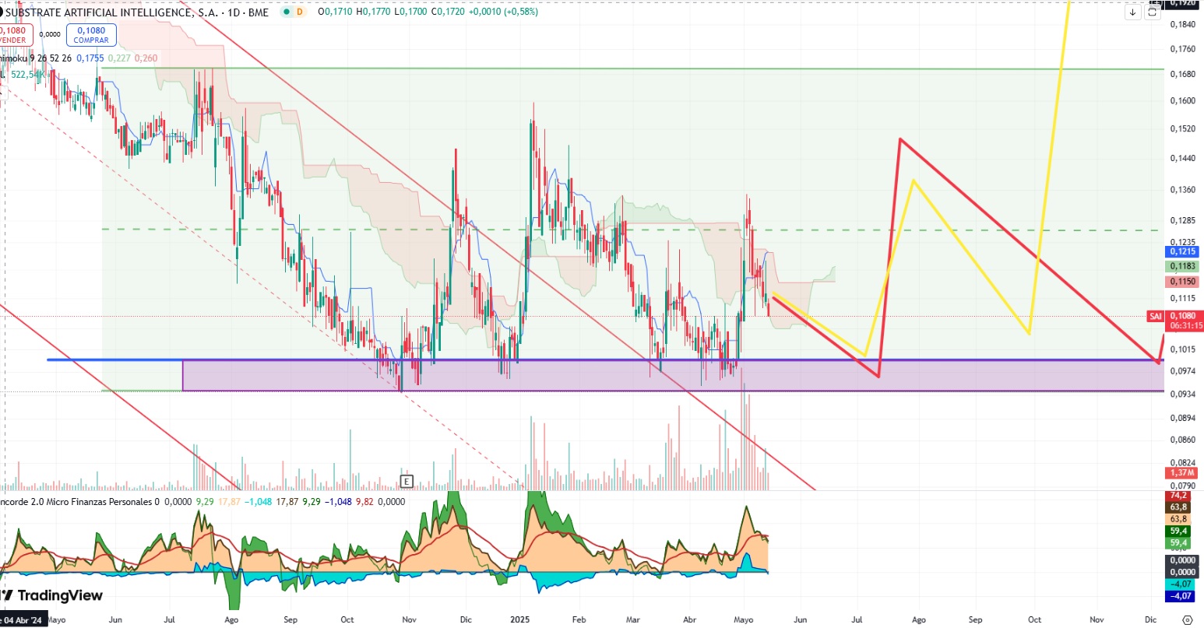Click the COMPRAR buy button
Screen dimensions: 1204x628
91,35
